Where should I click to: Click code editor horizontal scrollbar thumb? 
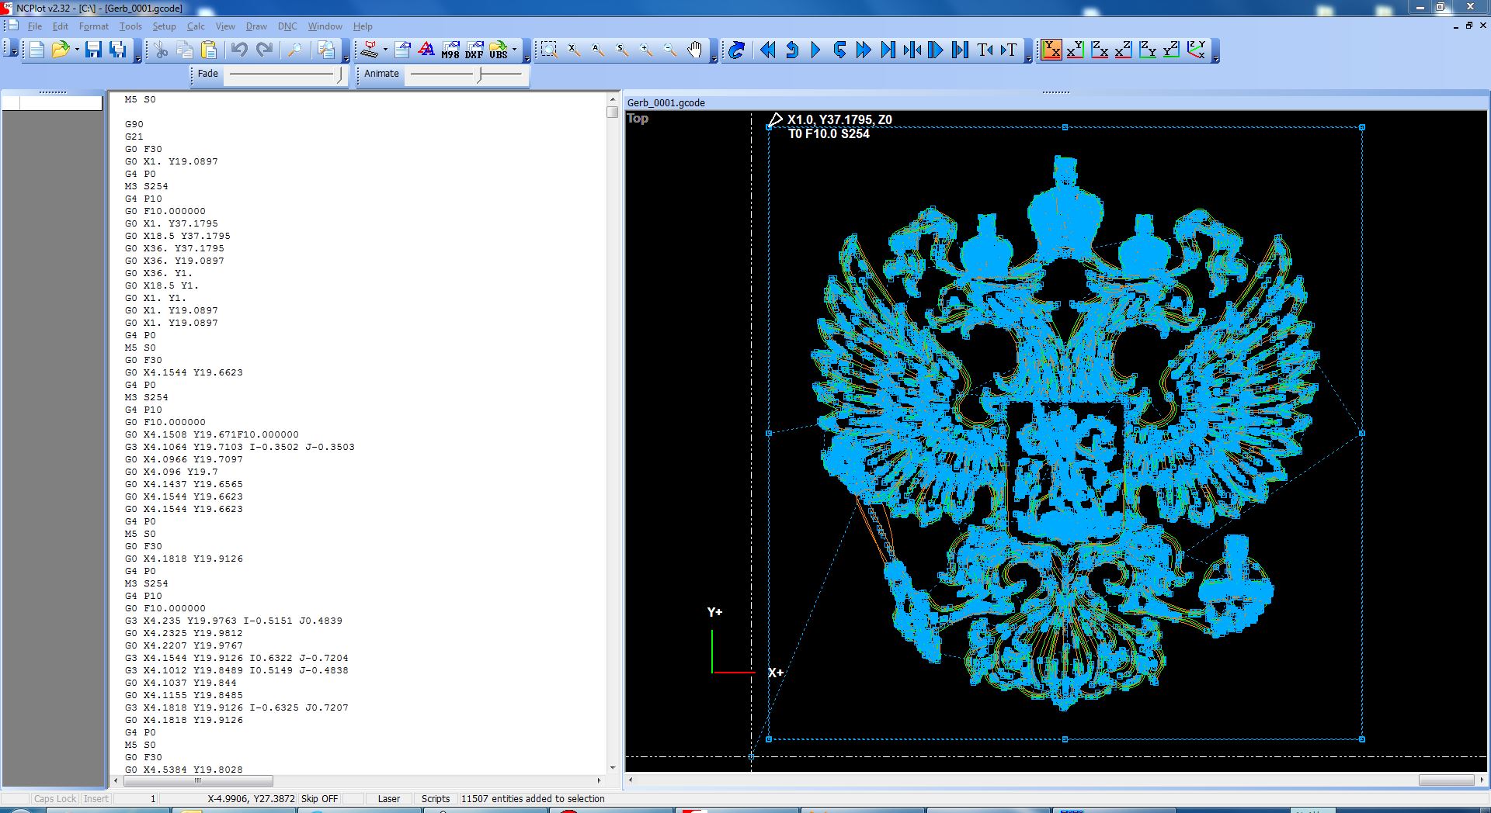click(197, 780)
